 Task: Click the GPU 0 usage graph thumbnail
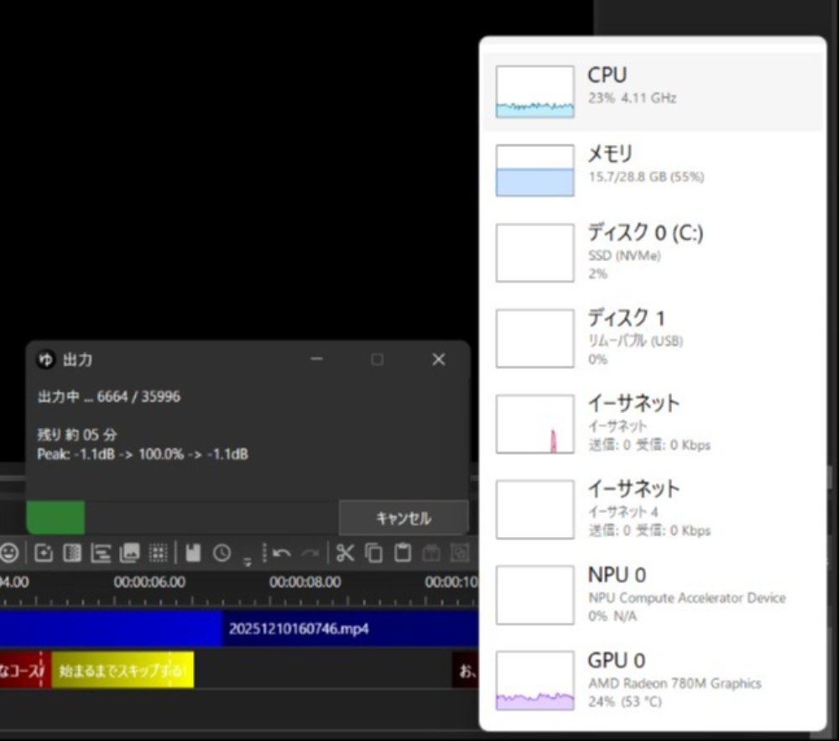tap(535, 681)
